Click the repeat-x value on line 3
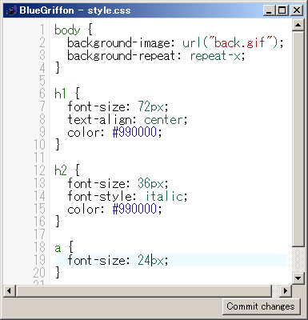The image size is (308, 320). 215,56
